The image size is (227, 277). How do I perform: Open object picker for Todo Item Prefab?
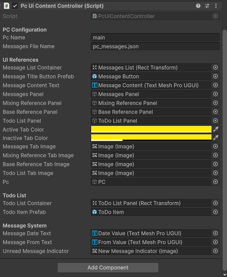click(x=215, y=212)
